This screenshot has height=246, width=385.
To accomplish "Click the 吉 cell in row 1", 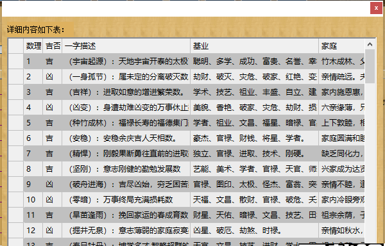I will [x=53, y=61].
